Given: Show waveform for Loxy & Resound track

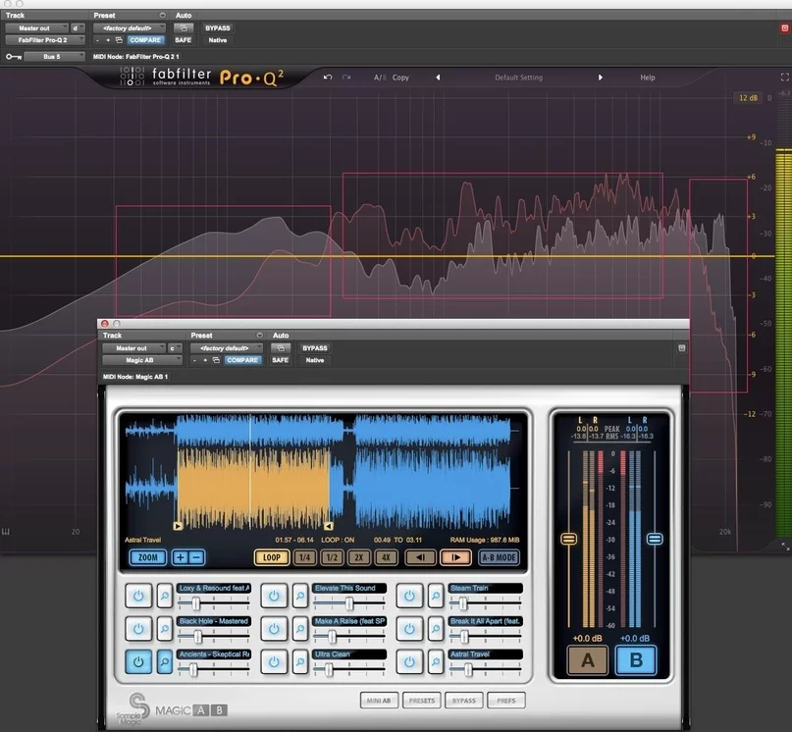Looking at the screenshot, I should point(165,596).
